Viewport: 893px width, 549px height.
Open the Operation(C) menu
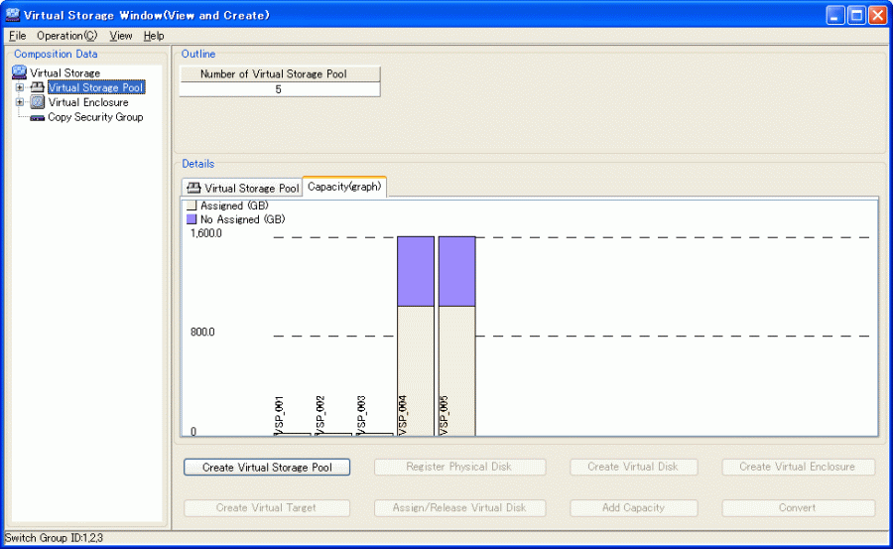point(66,36)
